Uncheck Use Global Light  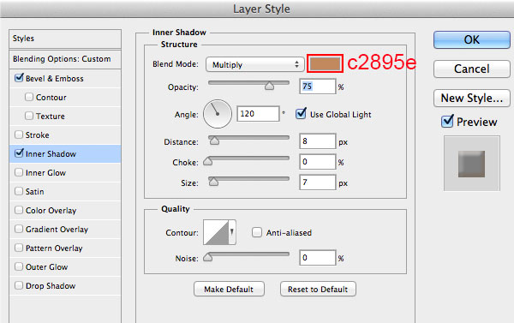tap(301, 114)
